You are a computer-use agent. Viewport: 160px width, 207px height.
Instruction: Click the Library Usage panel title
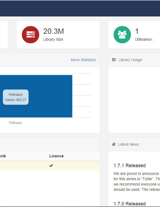tap(130, 60)
